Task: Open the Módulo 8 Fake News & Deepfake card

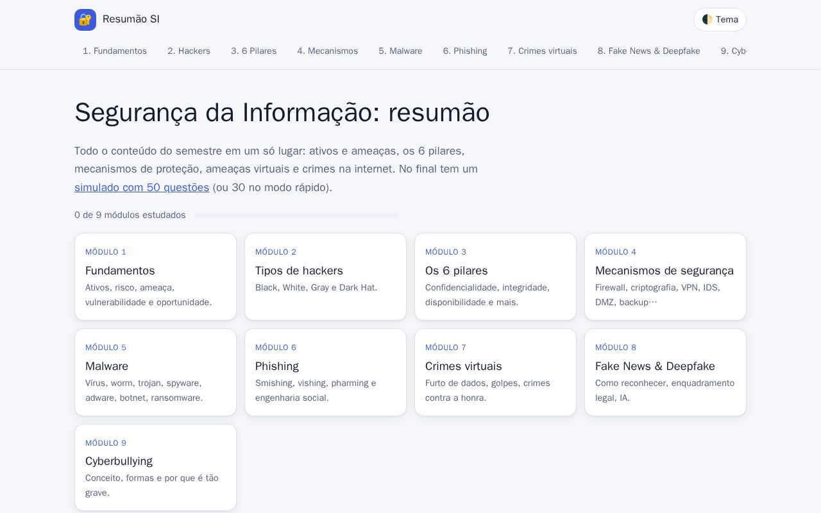Action: point(665,372)
